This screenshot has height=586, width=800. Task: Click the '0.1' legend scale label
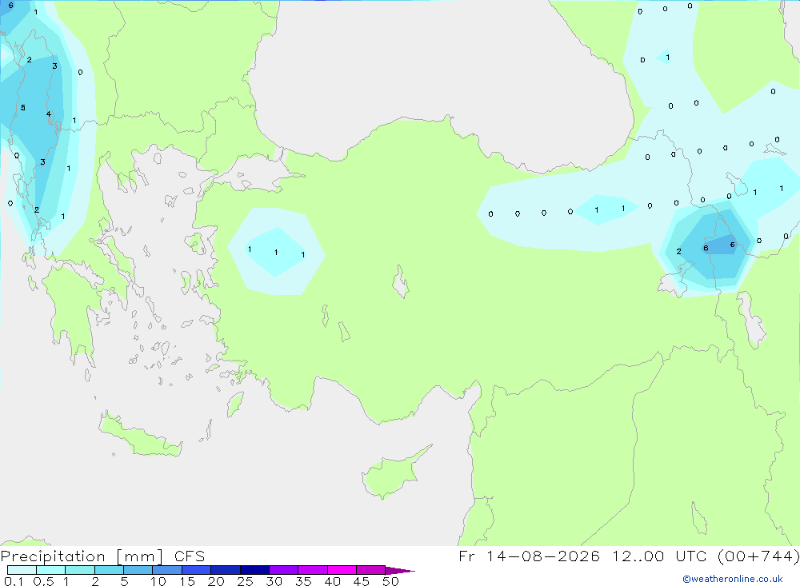tap(14, 581)
